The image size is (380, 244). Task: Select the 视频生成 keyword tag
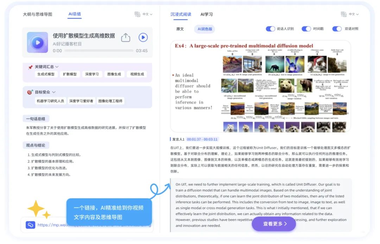137,74
